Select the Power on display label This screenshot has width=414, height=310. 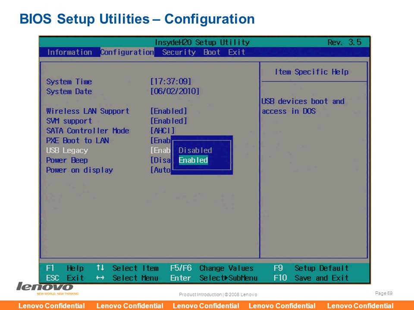click(x=79, y=170)
